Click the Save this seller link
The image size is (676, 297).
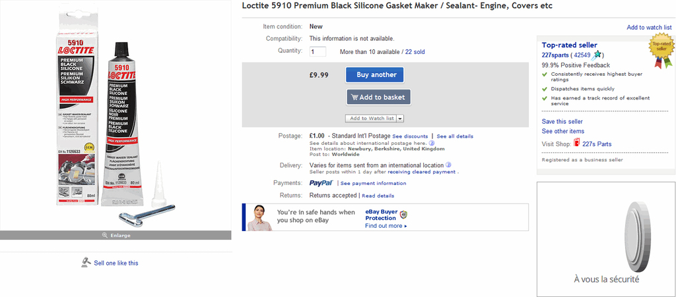click(x=562, y=121)
